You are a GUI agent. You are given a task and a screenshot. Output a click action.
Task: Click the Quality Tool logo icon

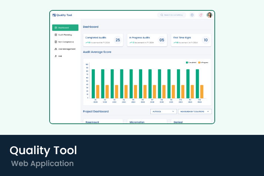54,15
